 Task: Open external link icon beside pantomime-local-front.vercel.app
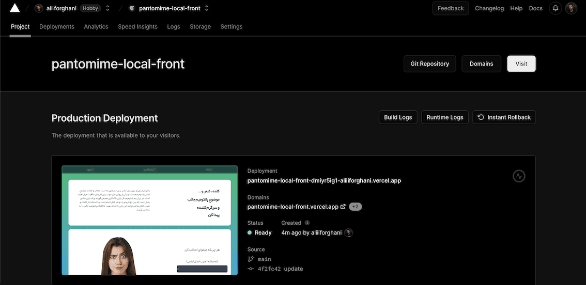[343, 207]
